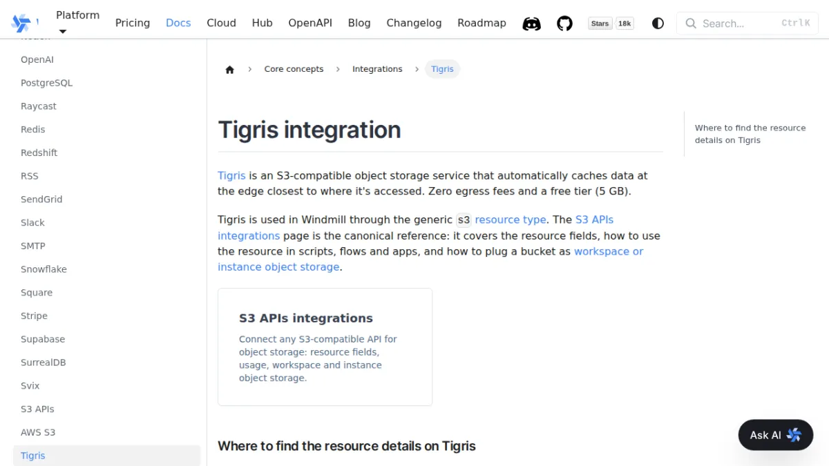Follow the Tigris link in first paragraph

(x=231, y=175)
